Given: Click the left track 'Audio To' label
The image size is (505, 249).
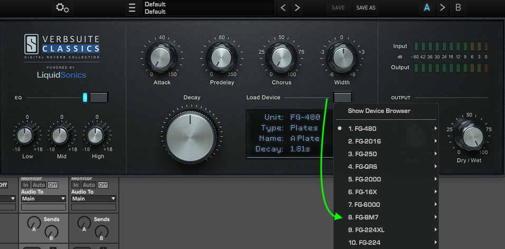Looking at the screenshot, I should click(32, 191).
